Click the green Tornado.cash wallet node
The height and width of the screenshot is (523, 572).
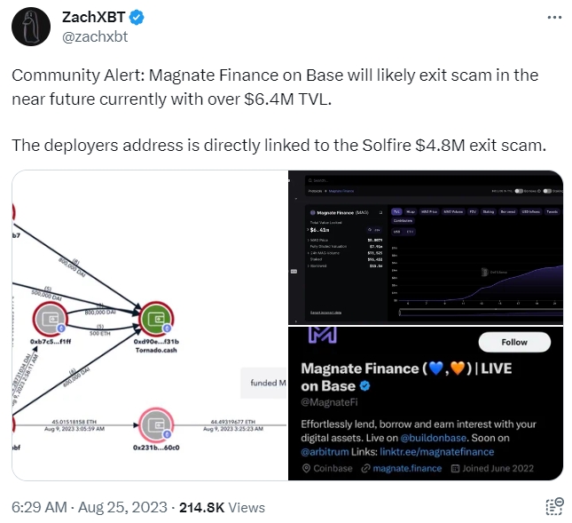(x=157, y=318)
